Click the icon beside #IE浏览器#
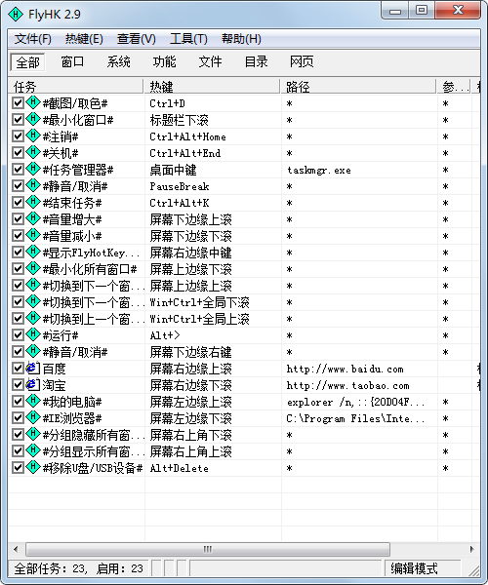This screenshot has height=585, width=488. [x=33, y=417]
